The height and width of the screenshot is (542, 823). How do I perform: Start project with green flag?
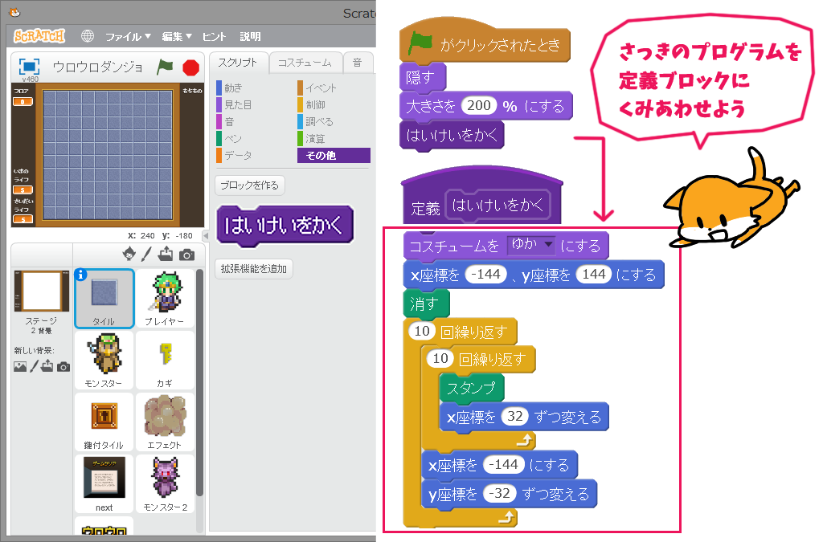coord(165,67)
